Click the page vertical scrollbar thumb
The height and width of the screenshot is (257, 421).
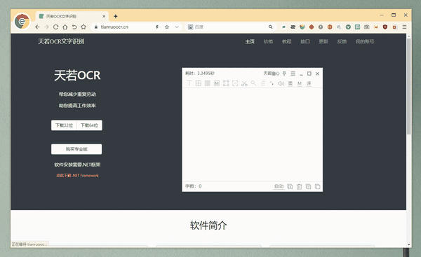(x=408, y=86)
